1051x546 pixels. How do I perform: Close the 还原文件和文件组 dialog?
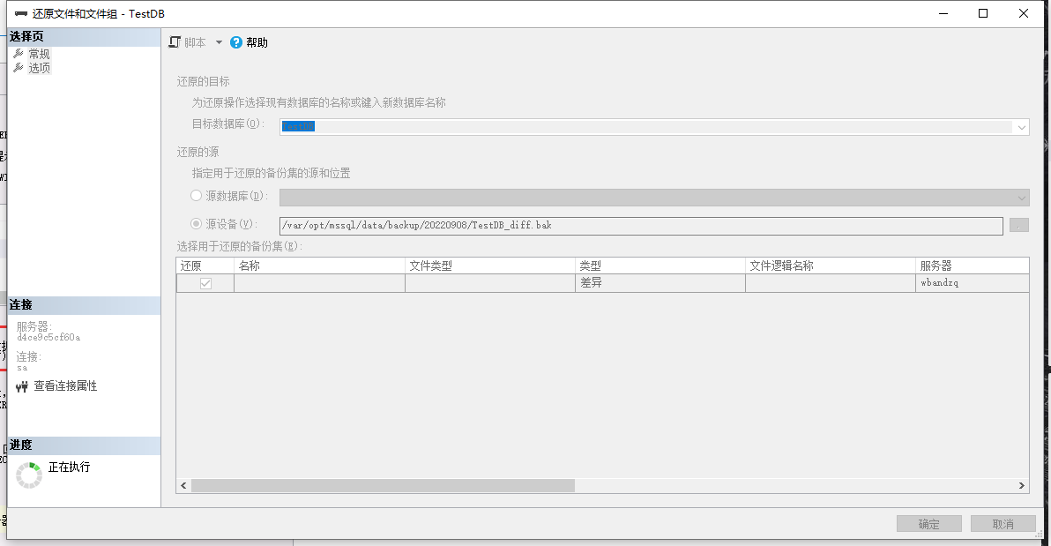pos(1024,13)
